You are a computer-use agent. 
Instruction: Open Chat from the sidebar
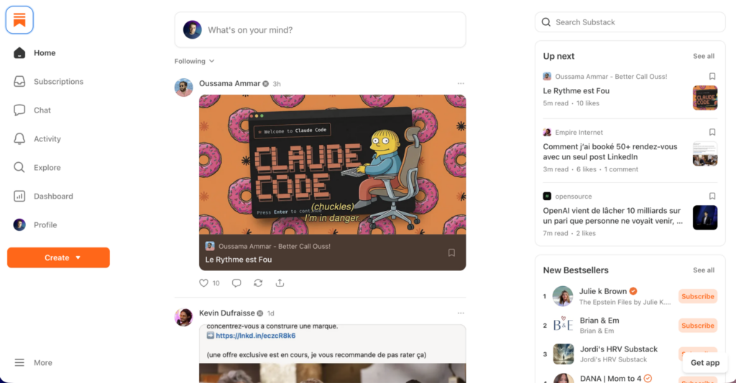pos(19,110)
